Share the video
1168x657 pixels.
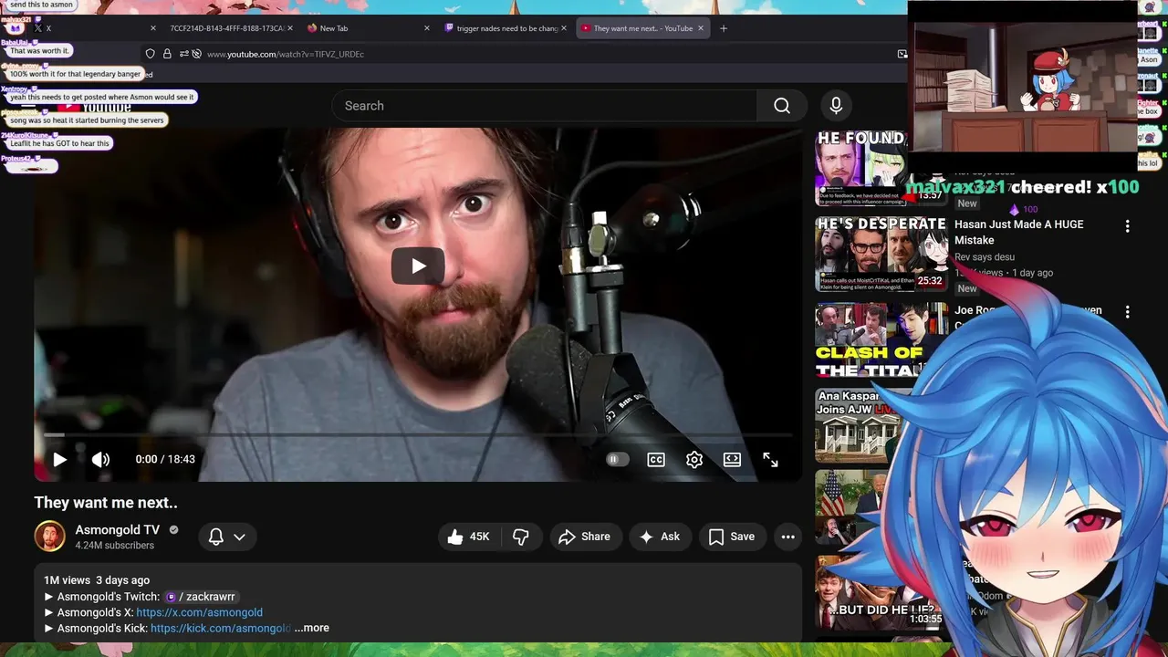pos(585,537)
